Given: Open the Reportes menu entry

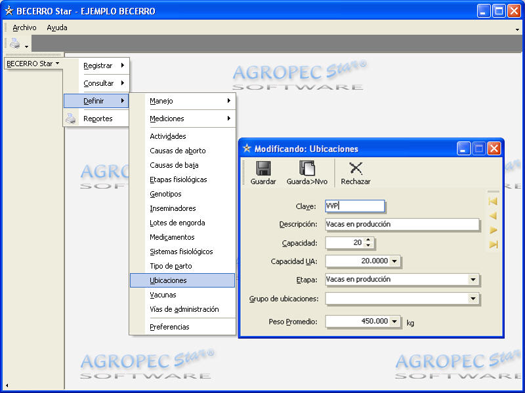Looking at the screenshot, I should (x=96, y=119).
